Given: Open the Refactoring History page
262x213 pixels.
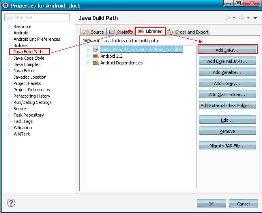Looking at the screenshot, I should tap(32, 96).
